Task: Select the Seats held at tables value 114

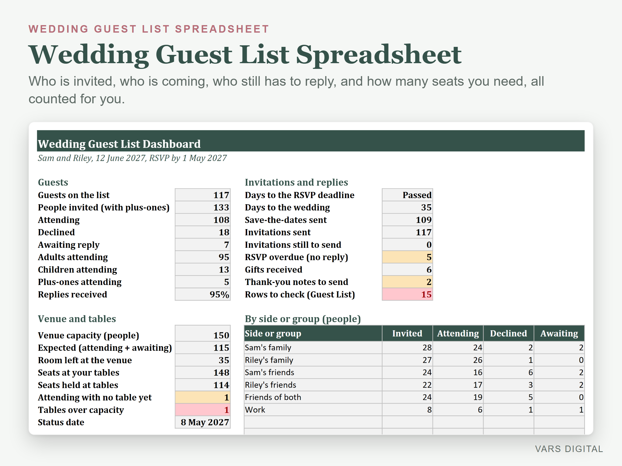Action: (202, 385)
